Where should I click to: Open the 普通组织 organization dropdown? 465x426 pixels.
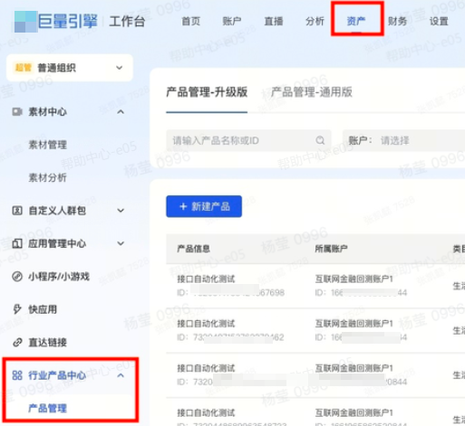pos(70,68)
